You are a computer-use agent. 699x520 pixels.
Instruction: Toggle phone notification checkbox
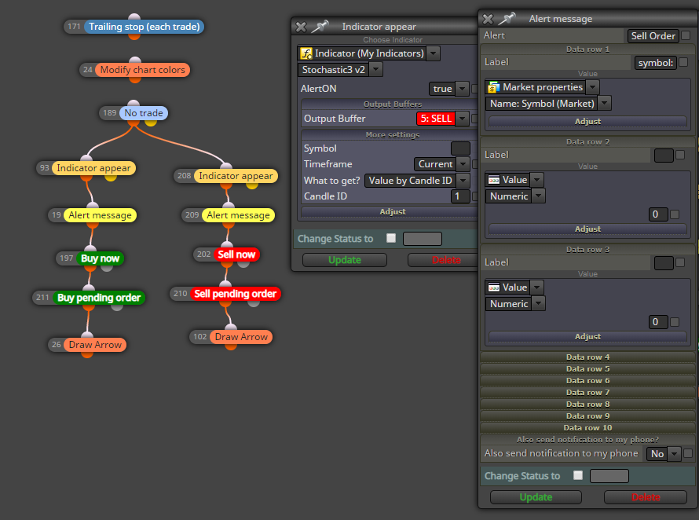pyautogui.click(x=688, y=453)
